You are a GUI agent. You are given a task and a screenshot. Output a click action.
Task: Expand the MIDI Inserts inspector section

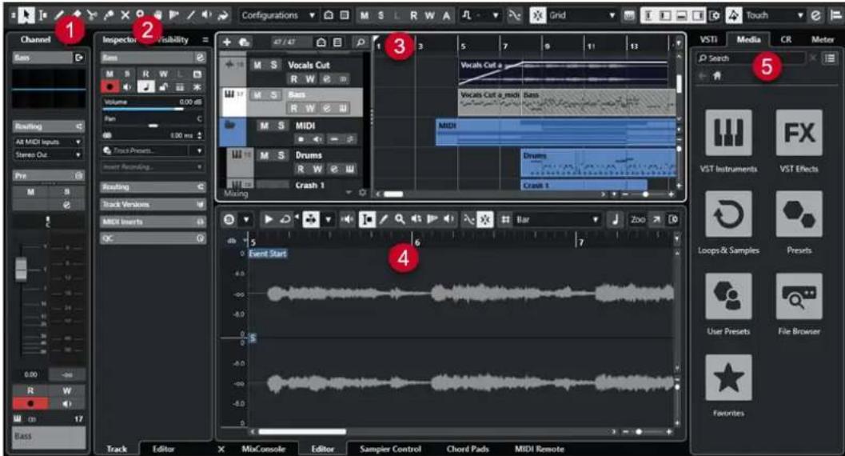tap(153, 222)
